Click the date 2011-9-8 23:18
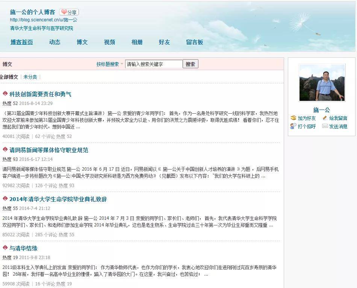357x288 pixels. [35, 258]
